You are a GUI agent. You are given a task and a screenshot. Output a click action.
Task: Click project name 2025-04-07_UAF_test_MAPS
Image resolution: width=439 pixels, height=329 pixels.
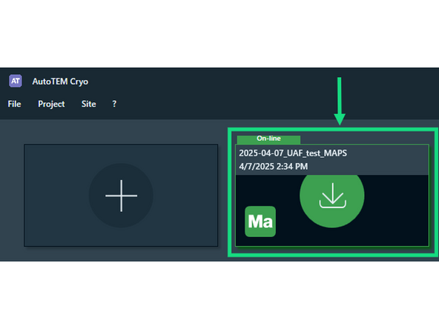[293, 153]
